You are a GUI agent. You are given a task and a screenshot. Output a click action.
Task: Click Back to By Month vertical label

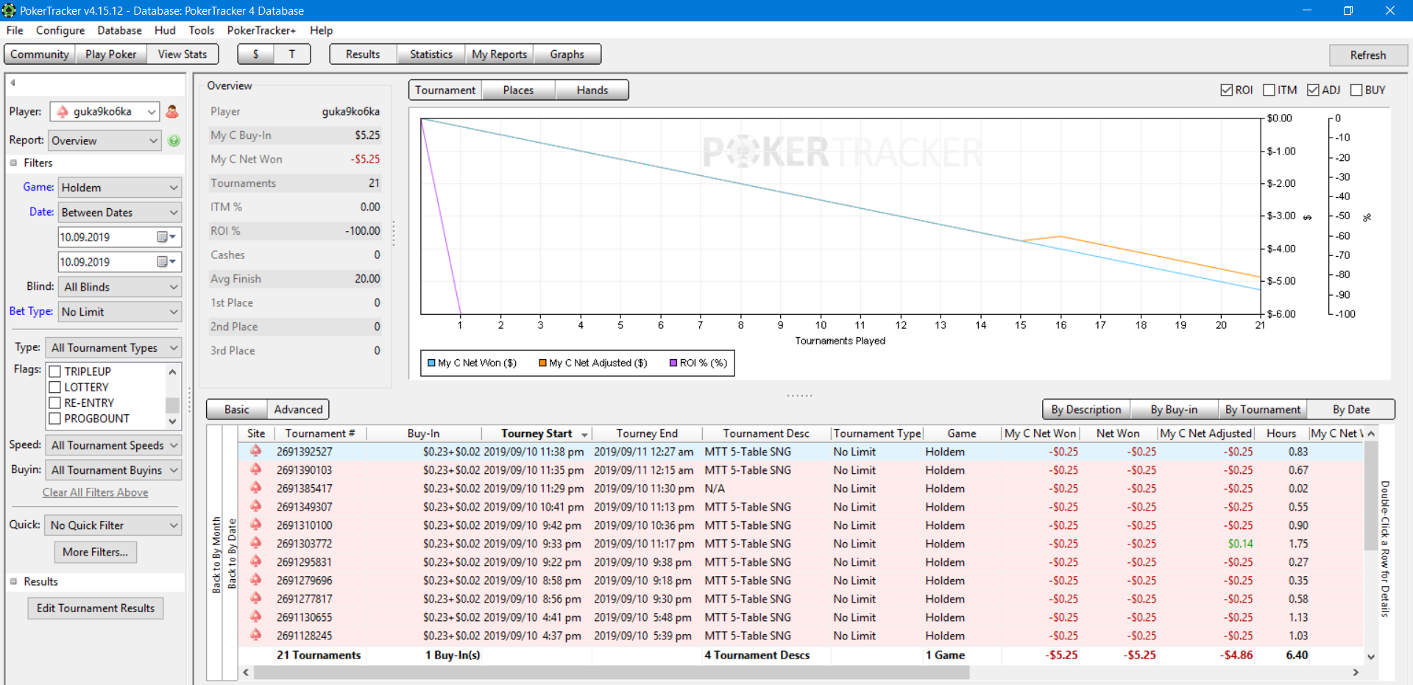216,556
